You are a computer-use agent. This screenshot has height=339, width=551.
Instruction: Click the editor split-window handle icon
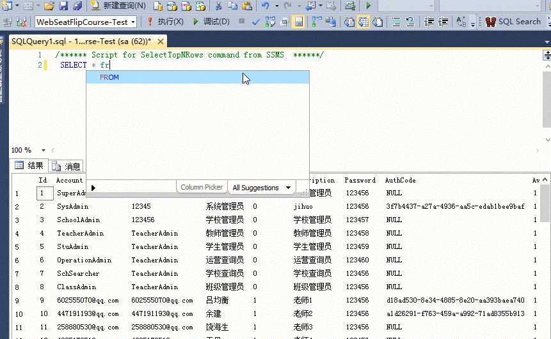[x=547, y=55]
